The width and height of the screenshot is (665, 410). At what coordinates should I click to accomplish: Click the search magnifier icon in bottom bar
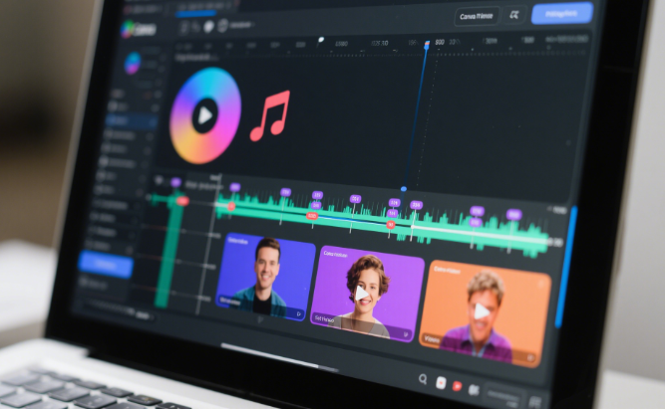click(423, 379)
